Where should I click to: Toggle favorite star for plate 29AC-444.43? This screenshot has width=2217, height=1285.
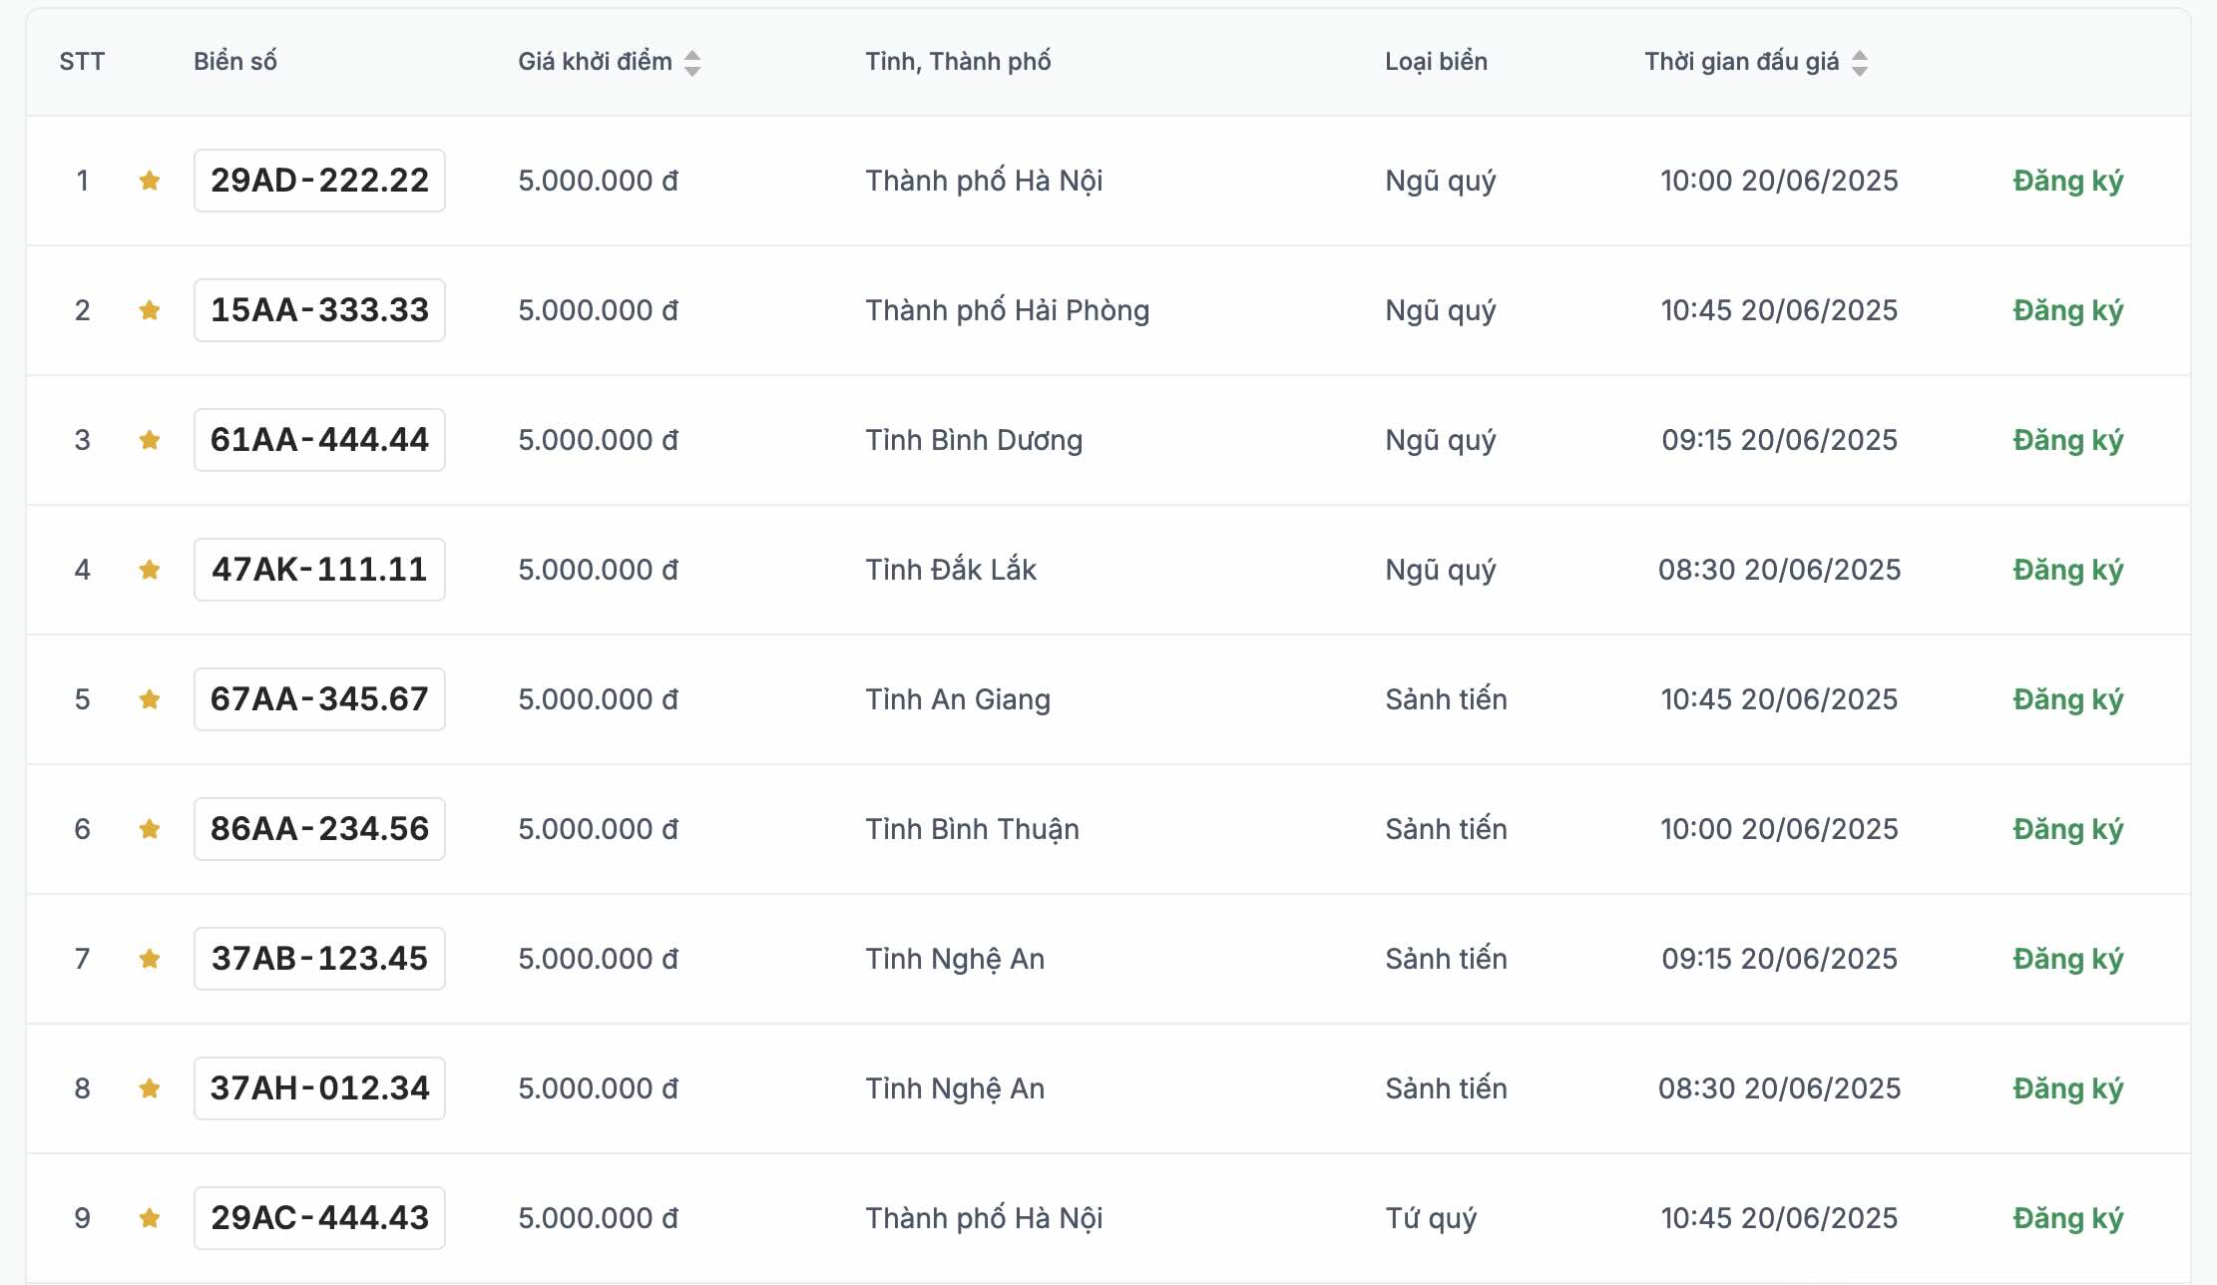click(150, 1218)
